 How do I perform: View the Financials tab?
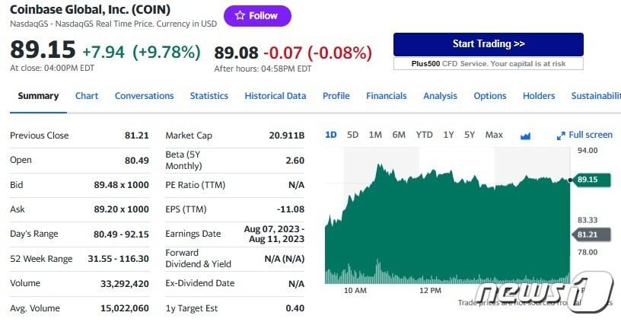point(386,96)
